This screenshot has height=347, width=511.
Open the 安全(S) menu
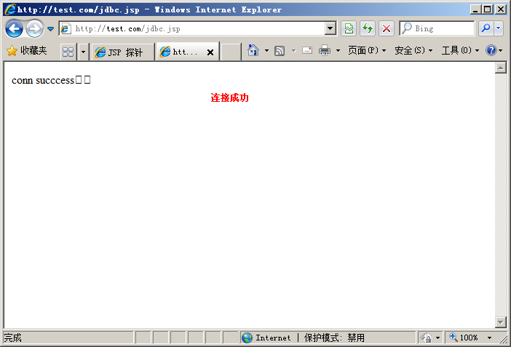(x=413, y=50)
